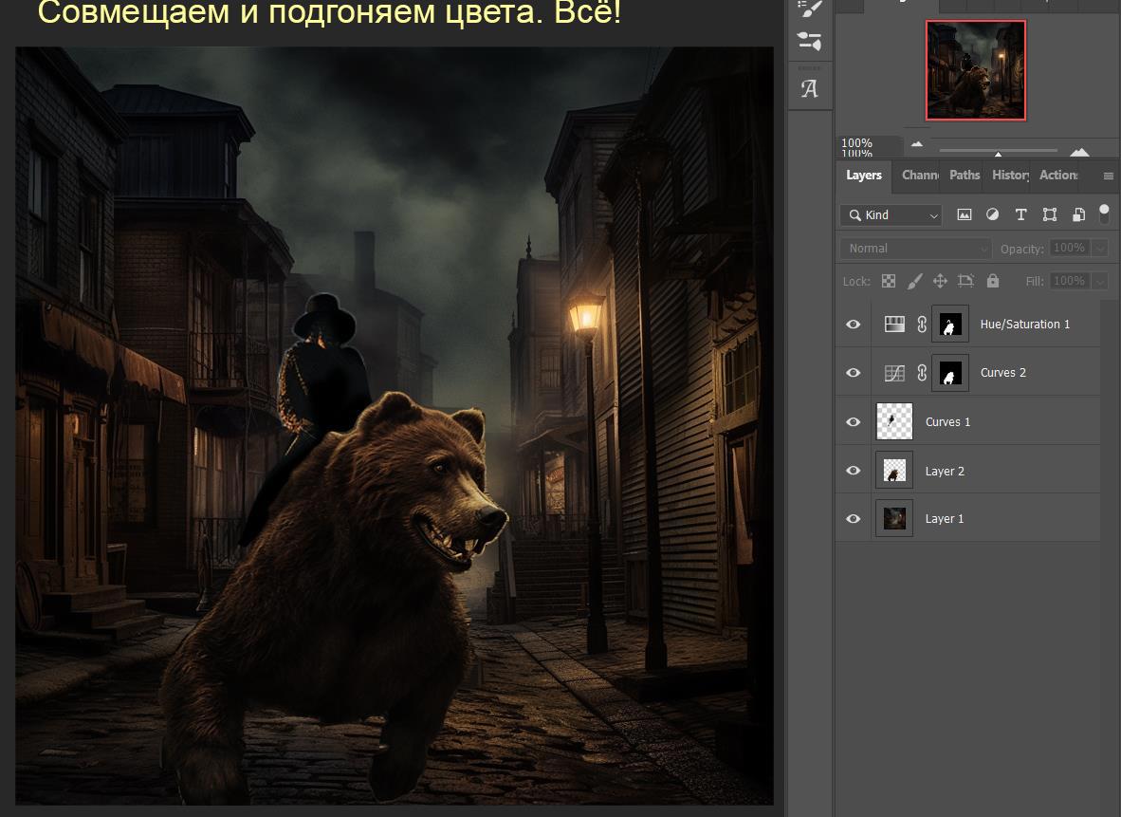Select the Layer 2 thumbnail
The height and width of the screenshot is (817, 1121).
(894, 471)
